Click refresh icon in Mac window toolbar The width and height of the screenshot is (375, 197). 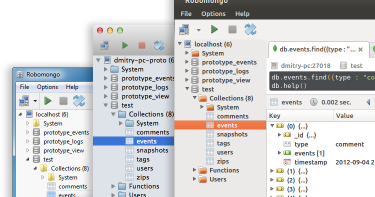tap(159, 45)
